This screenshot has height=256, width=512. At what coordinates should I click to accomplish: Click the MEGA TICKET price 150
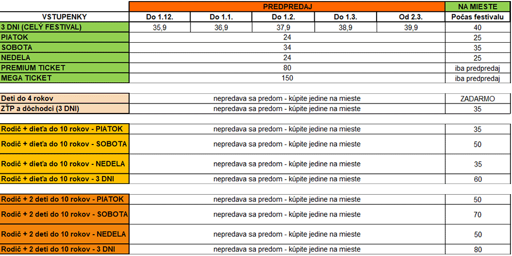pos(287,78)
